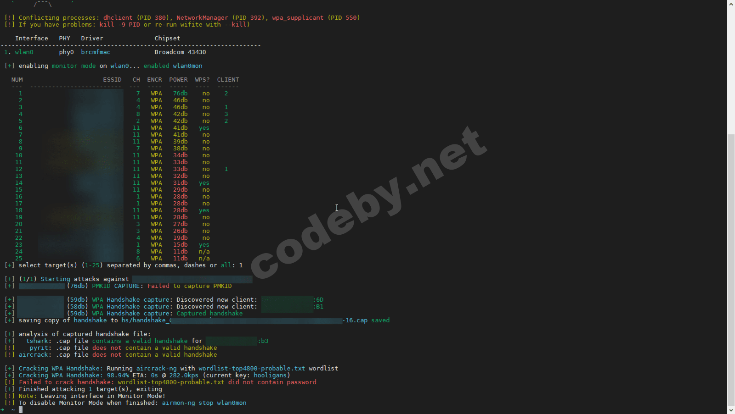Click the "brcmfmac" driver name
Viewport: 735px width, 414px height.
click(96, 52)
